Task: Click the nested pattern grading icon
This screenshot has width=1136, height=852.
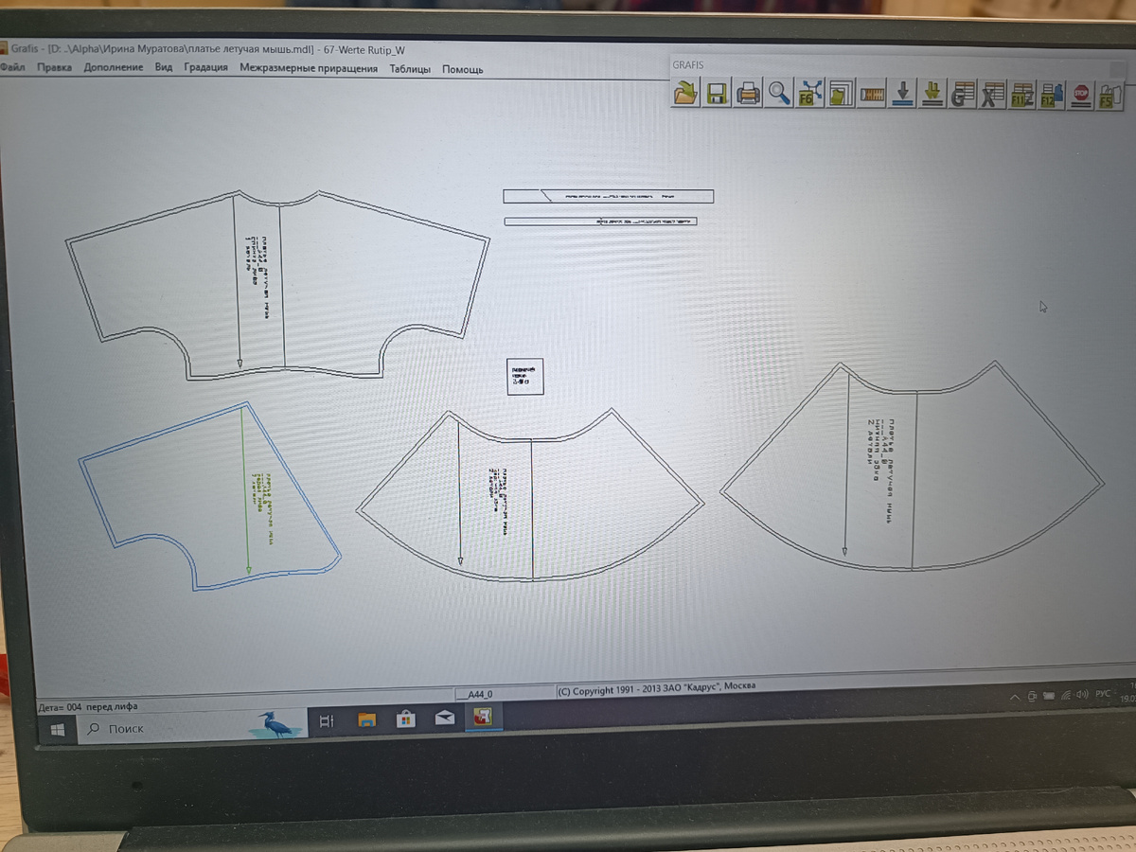Action: tap(840, 94)
